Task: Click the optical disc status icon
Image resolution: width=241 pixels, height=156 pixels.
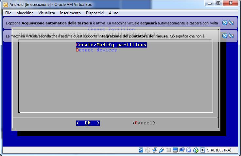Action: [x=148, y=150]
